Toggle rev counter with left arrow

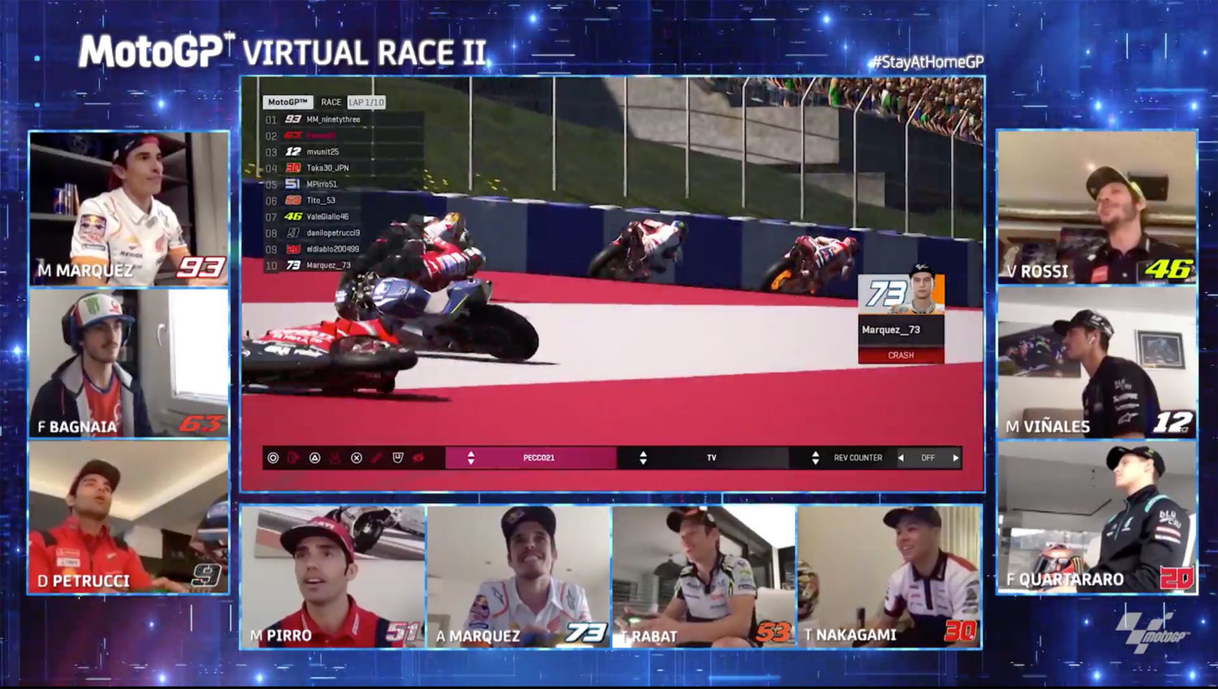pyautogui.click(x=901, y=458)
